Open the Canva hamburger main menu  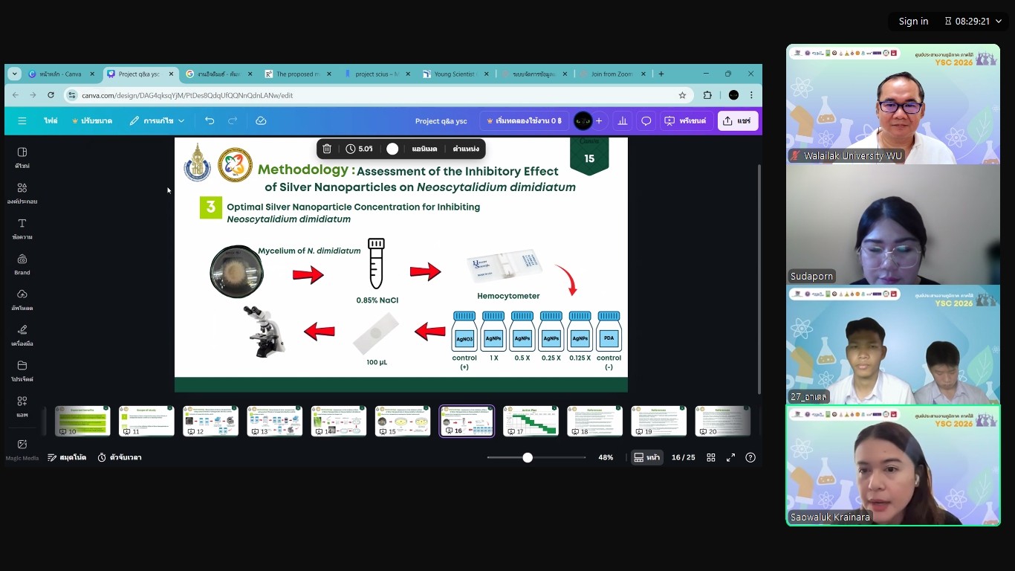(x=22, y=120)
